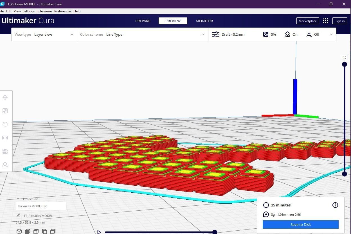Open the Color scheme Line Type dropdown
This screenshot has height=234, width=351.
click(x=143, y=34)
